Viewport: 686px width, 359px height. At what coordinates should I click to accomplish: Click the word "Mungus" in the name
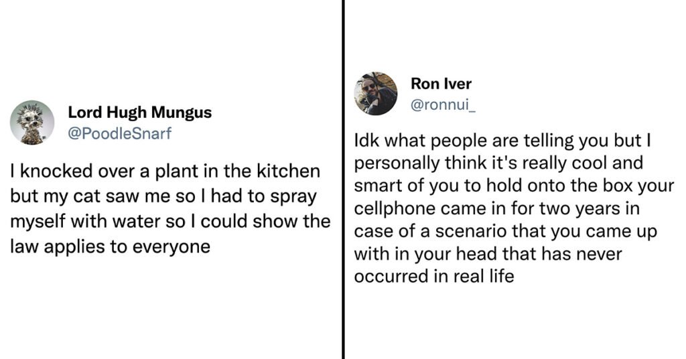coord(181,113)
